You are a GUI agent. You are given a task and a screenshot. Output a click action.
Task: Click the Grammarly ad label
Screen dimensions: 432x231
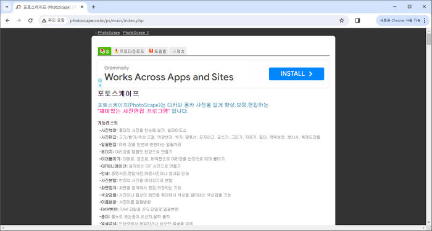(117, 68)
